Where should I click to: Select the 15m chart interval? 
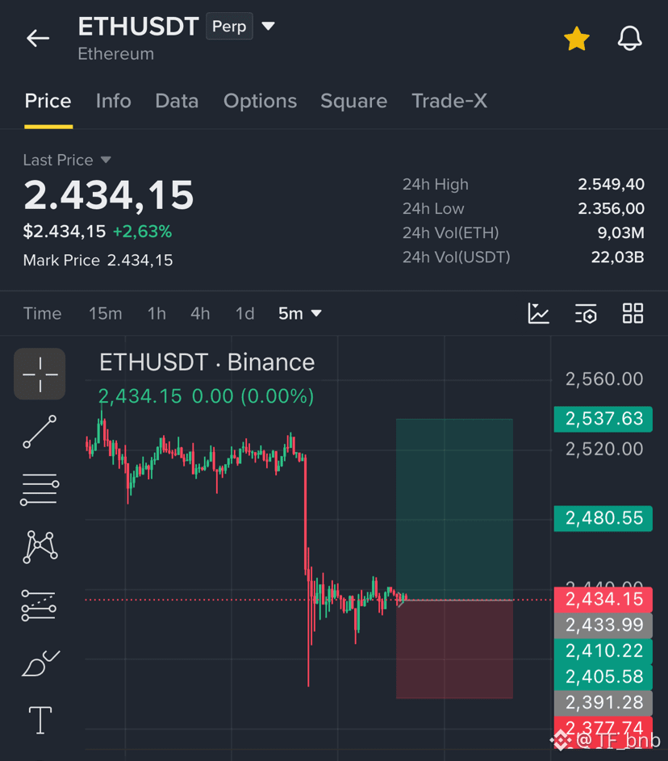click(105, 314)
